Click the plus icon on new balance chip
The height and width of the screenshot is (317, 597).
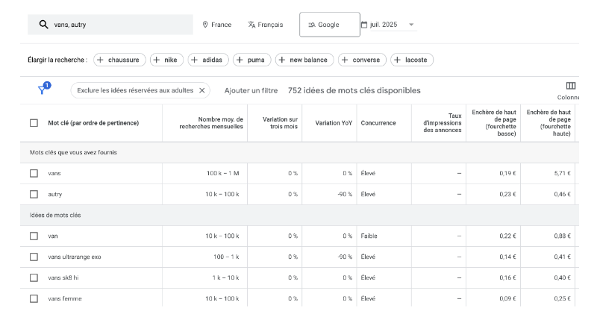pos(282,60)
